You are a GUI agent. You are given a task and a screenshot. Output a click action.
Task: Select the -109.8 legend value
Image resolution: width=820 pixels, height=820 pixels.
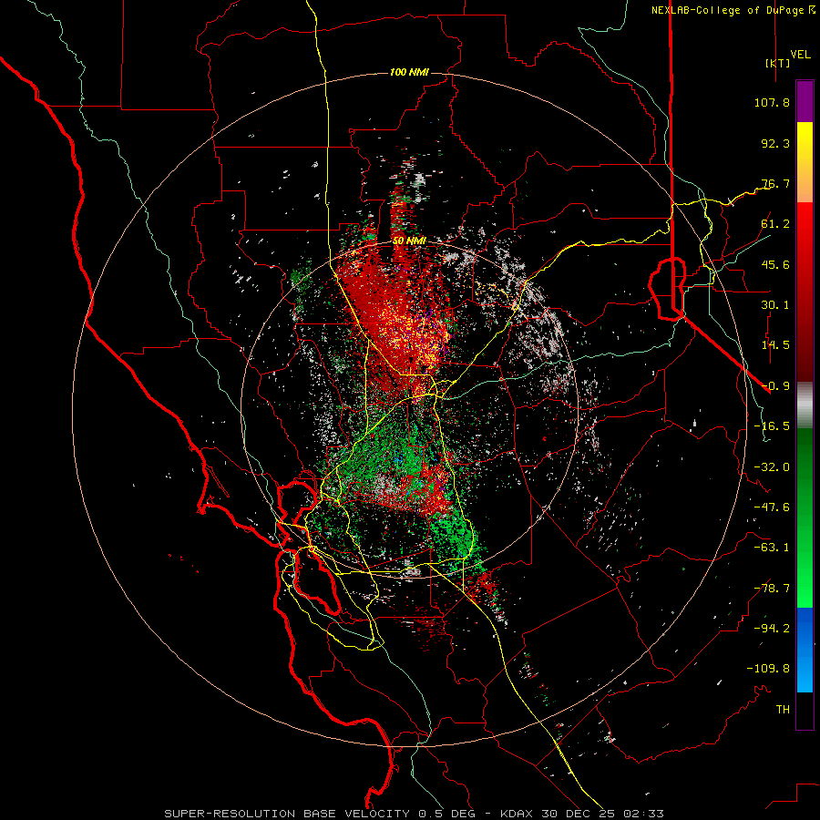768,669
